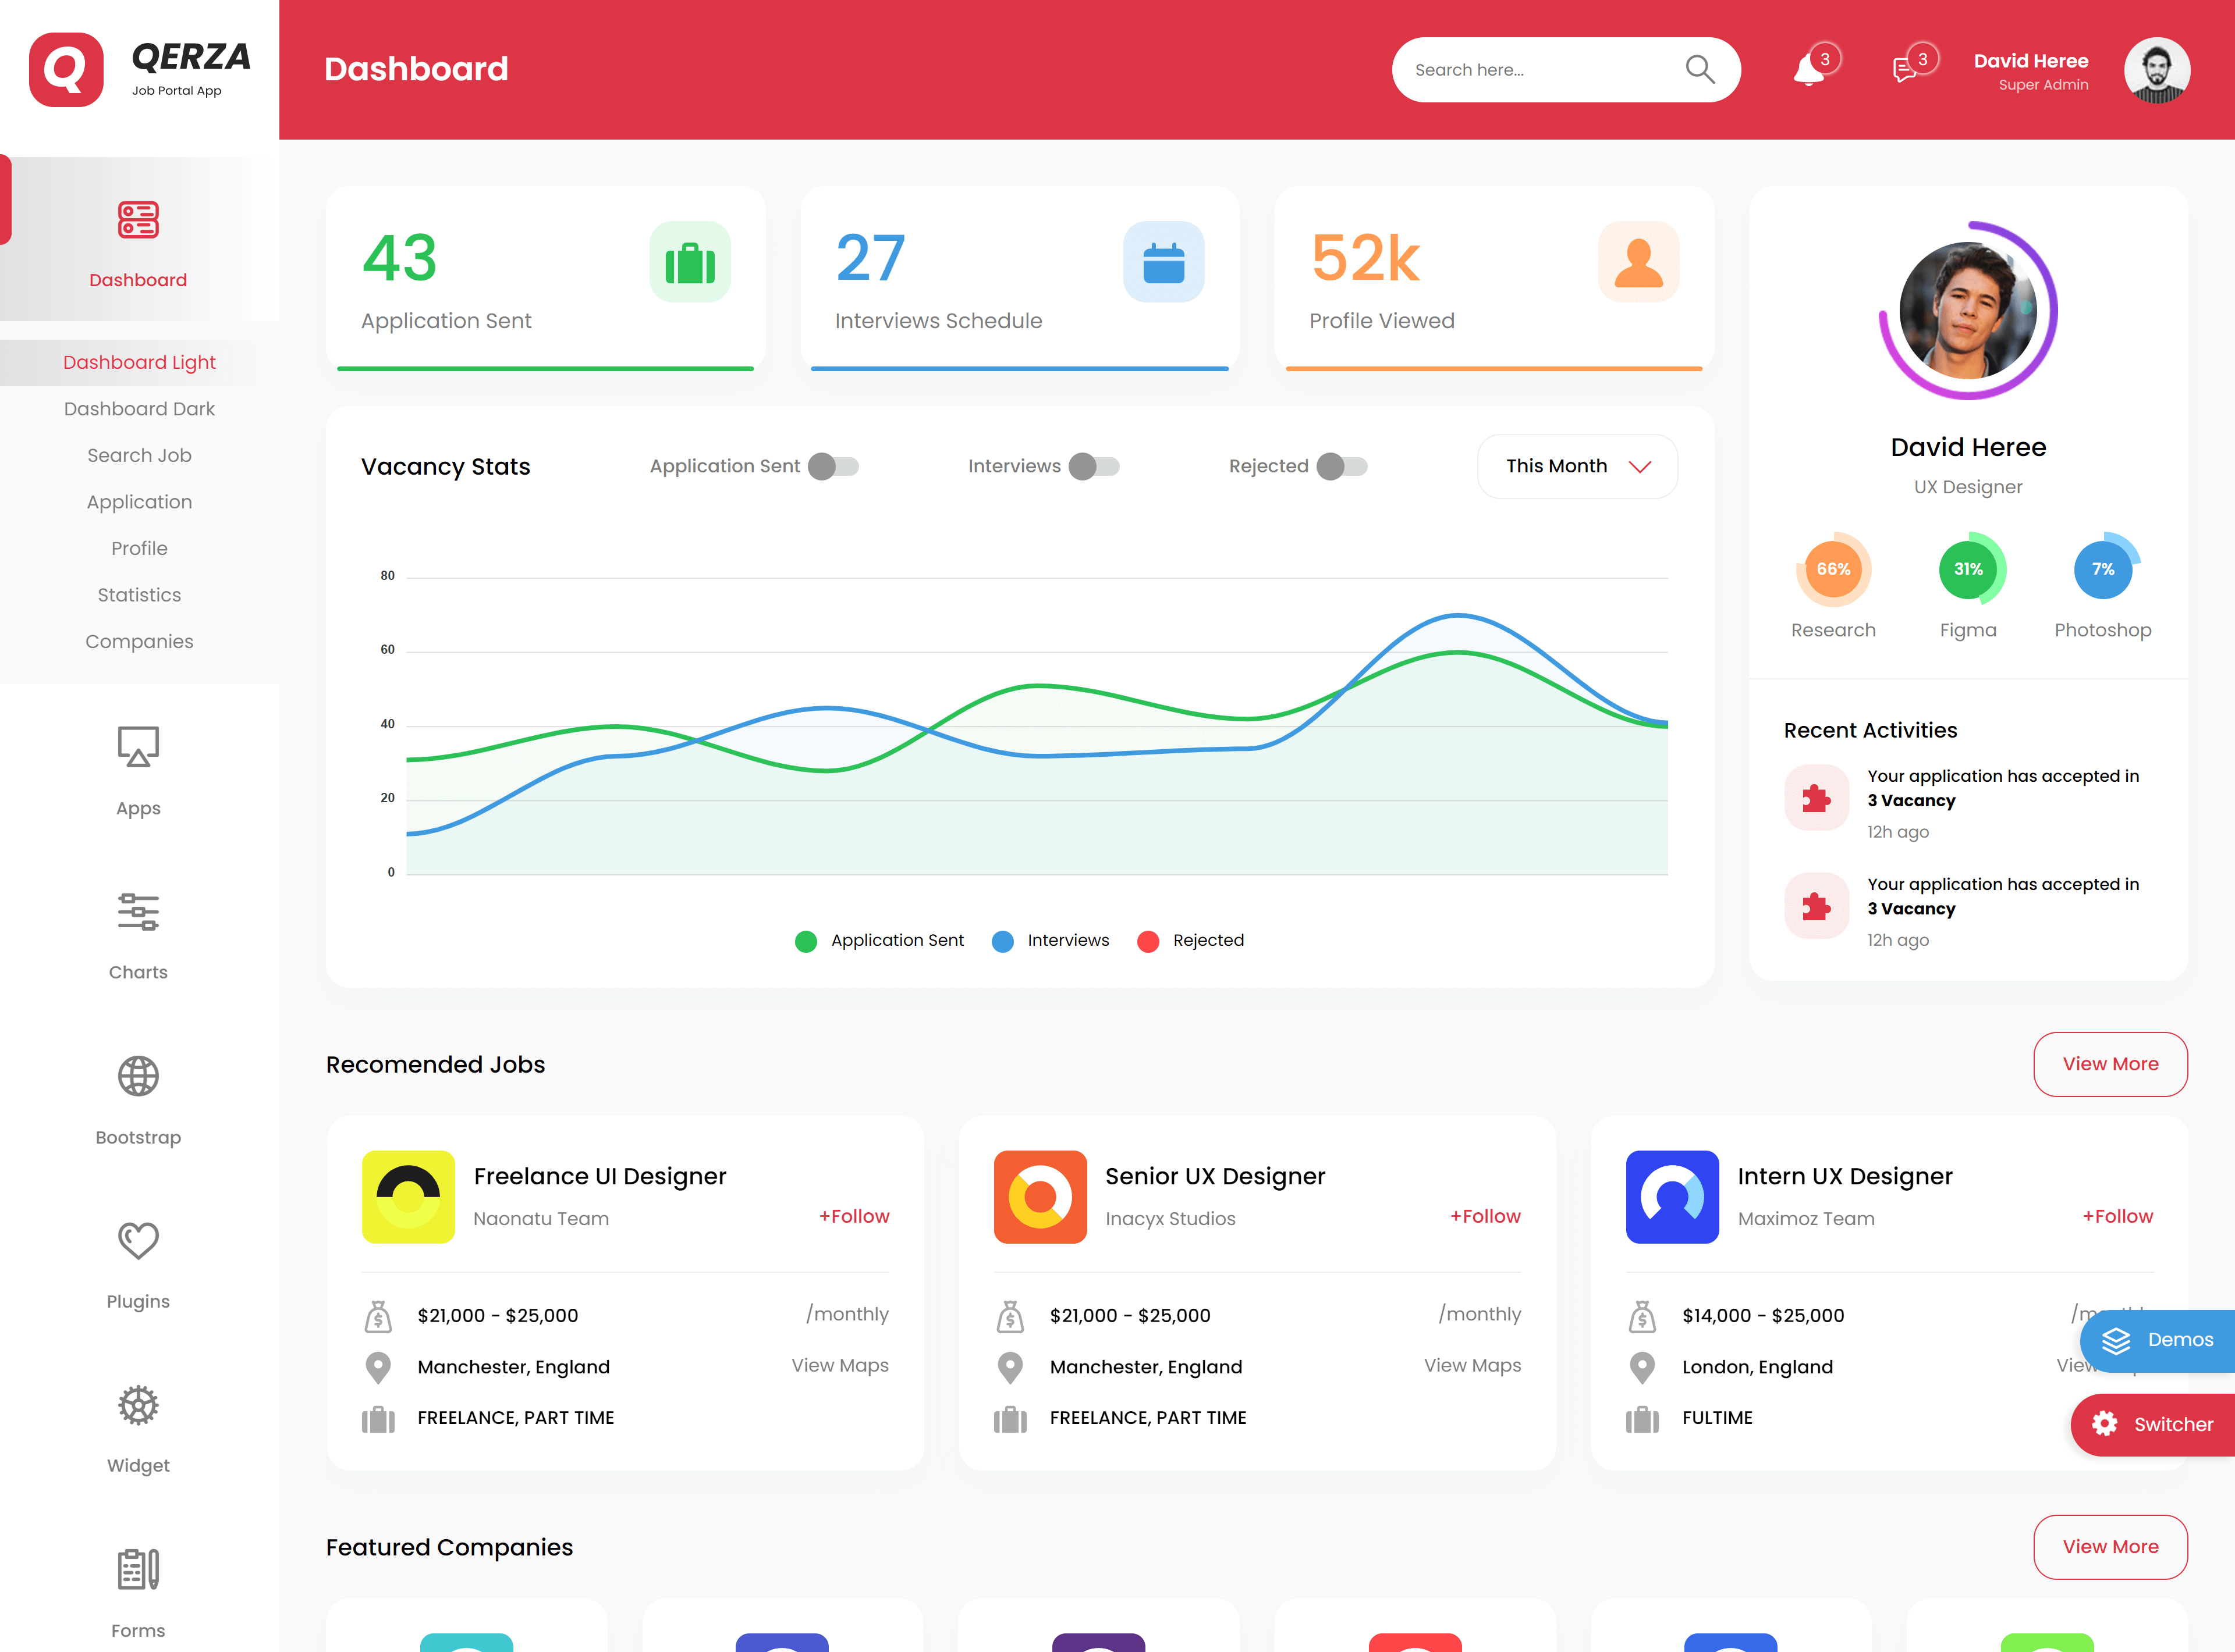Open the Plugins heart icon

(x=138, y=1241)
